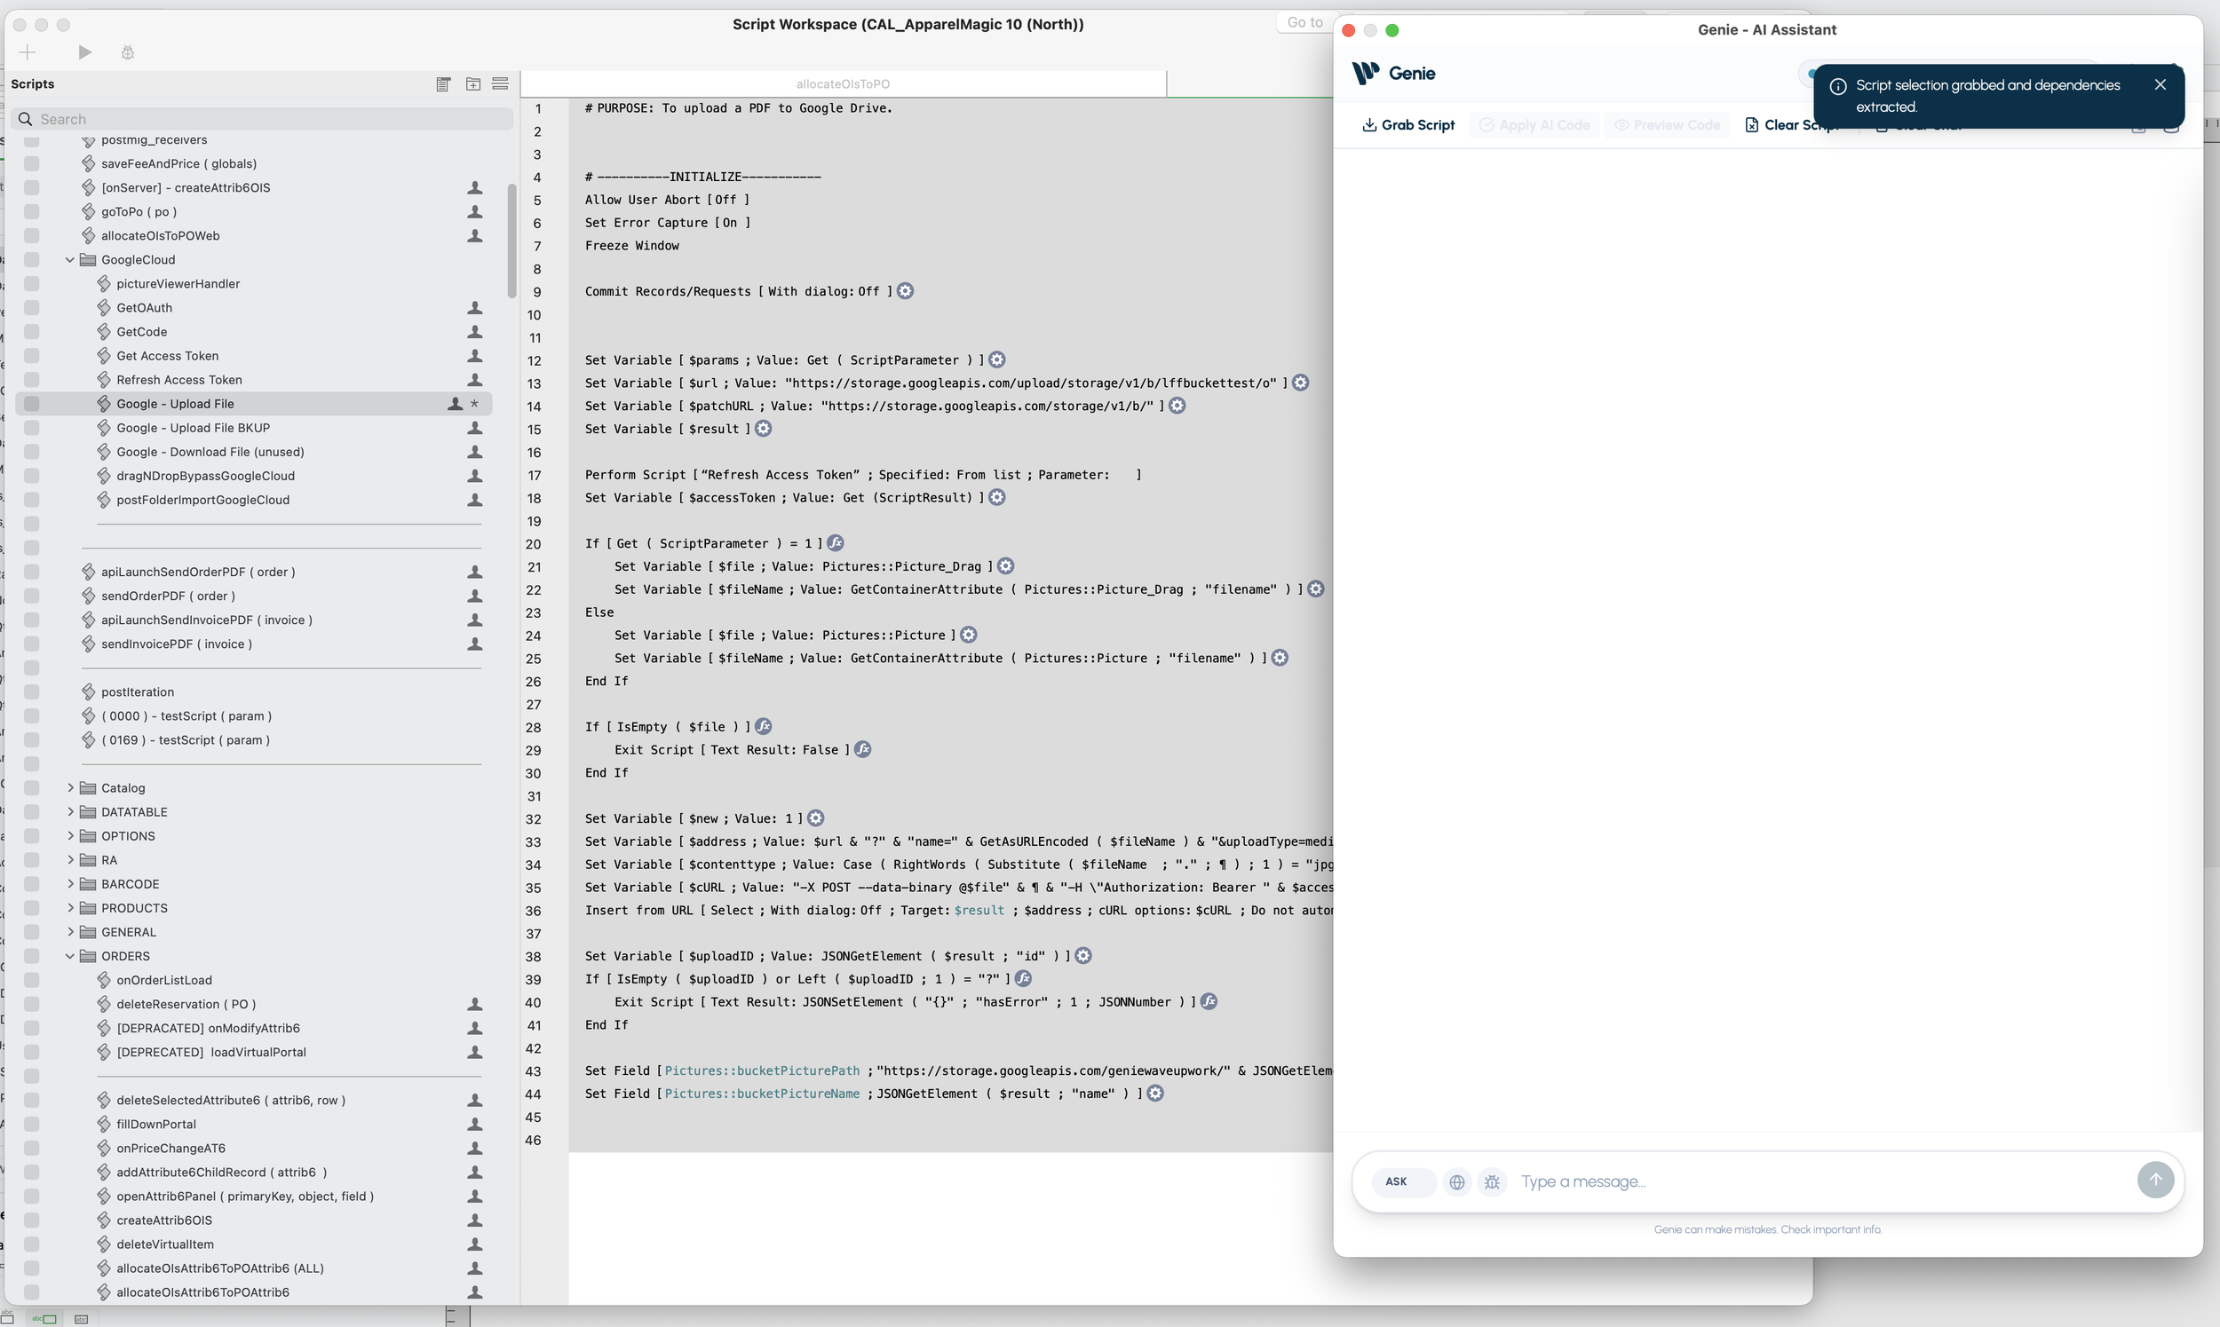Toggle the checkbox next to sendOrderPDF ( order )
The width and height of the screenshot is (2220, 1327).
pos(31,596)
